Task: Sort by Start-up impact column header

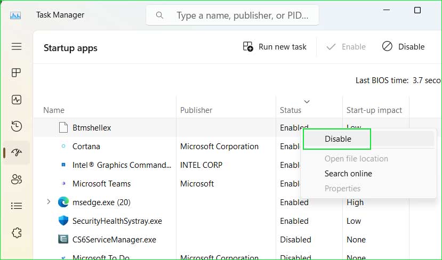Action: [374, 110]
